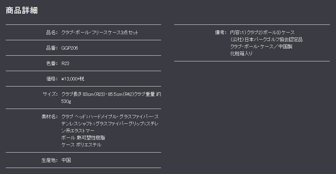The image size is (336, 174).
Task: Click ボール 熱可塑性樹脂 material line
Action: [x=83, y=138]
